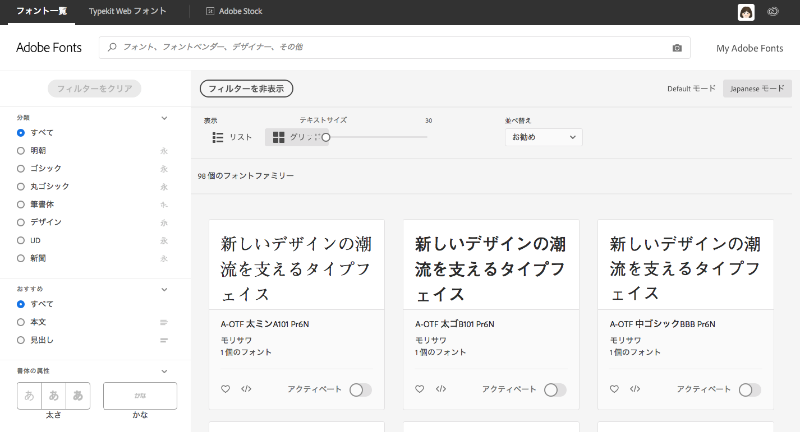Viewport: 800px width, 432px height.
Task: Switch to グリッド grid view
Action: click(x=297, y=137)
